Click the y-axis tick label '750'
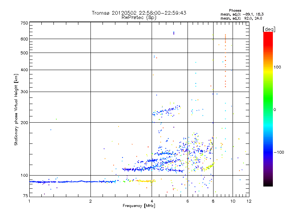This screenshot has width=293, height=219. point(24,23)
